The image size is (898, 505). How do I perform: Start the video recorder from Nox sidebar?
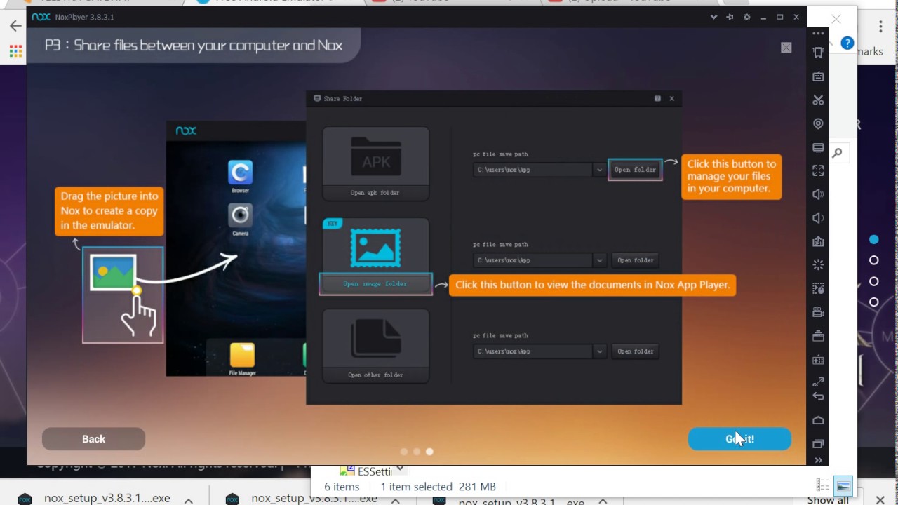[x=818, y=312]
